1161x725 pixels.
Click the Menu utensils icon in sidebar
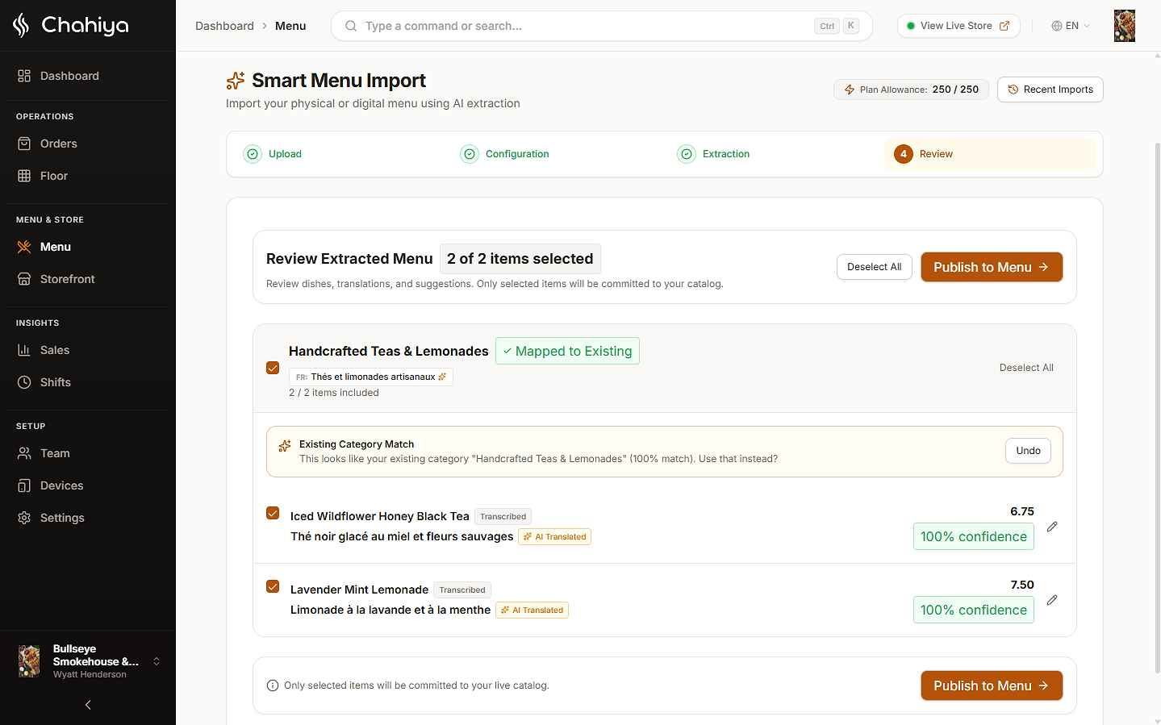[24, 247]
